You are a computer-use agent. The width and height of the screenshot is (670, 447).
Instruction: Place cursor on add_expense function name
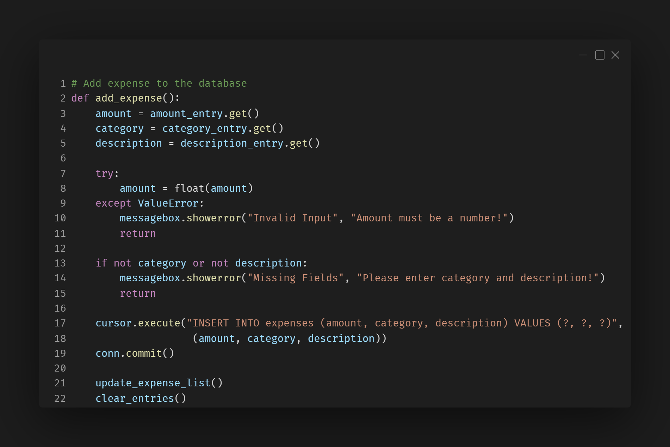[129, 98]
